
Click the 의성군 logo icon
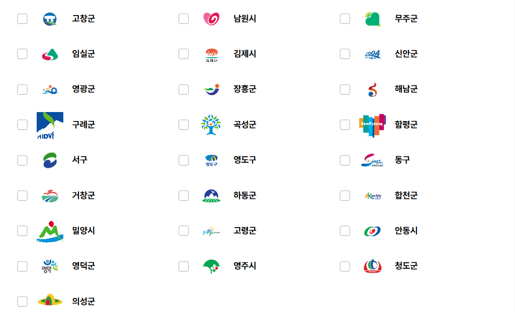tap(50, 301)
